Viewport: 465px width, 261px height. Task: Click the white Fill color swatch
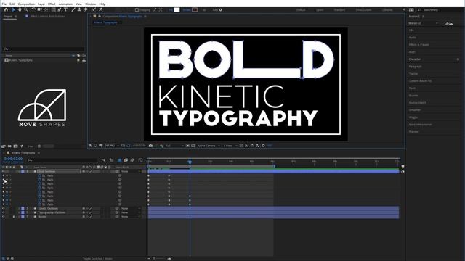(x=177, y=9)
